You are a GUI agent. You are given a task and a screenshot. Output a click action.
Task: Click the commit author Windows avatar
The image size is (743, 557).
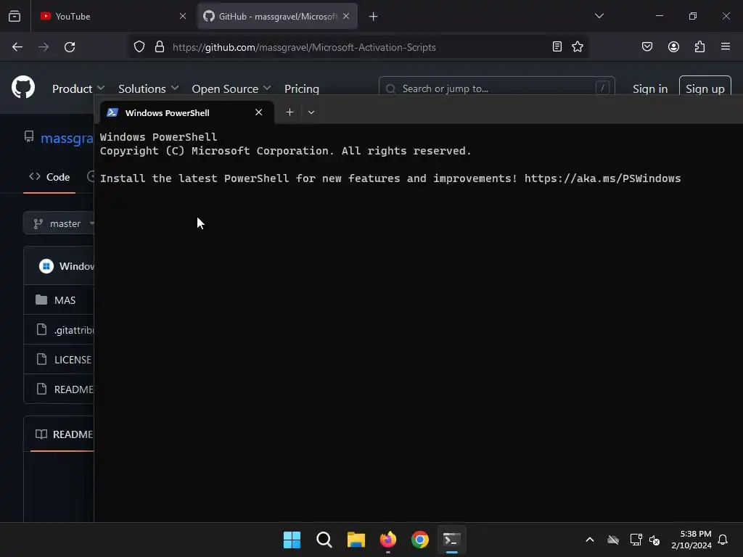(x=46, y=266)
